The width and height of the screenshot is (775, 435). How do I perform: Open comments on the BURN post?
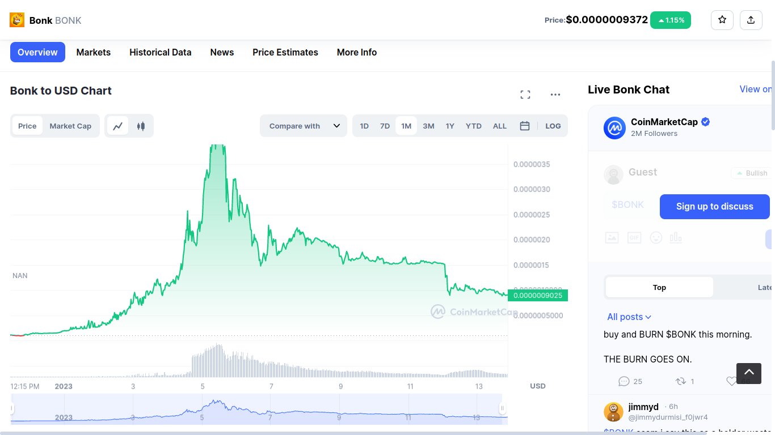tap(630, 381)
